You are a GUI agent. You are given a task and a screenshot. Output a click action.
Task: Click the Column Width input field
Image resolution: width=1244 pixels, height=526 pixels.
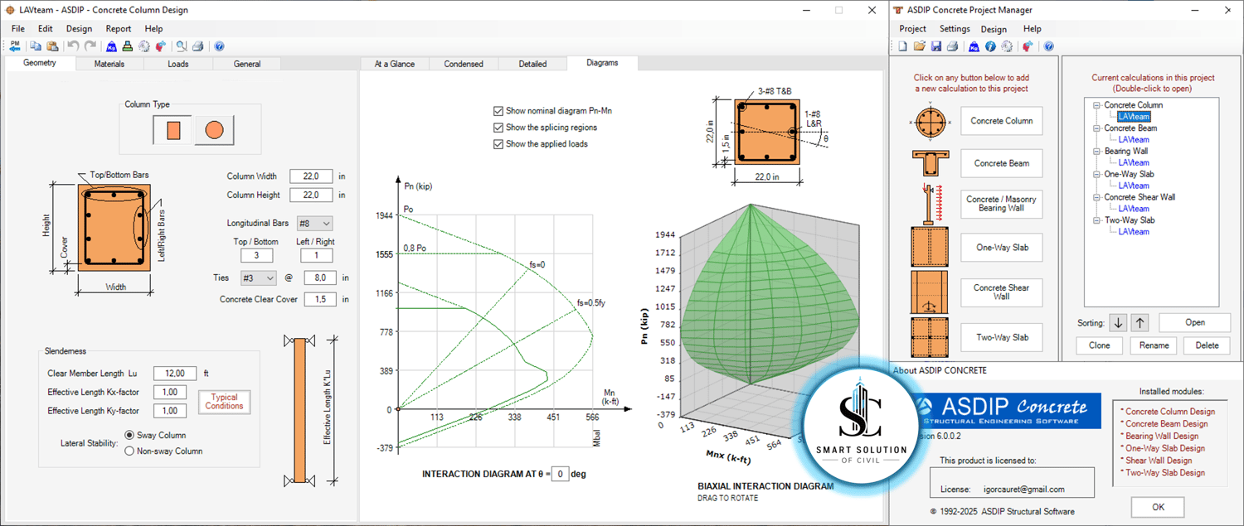pos(311,176)
